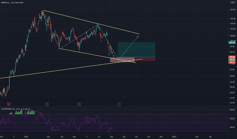Click the green earnings marker near mid-May
The image size is (237, 139).
[79, 104]
